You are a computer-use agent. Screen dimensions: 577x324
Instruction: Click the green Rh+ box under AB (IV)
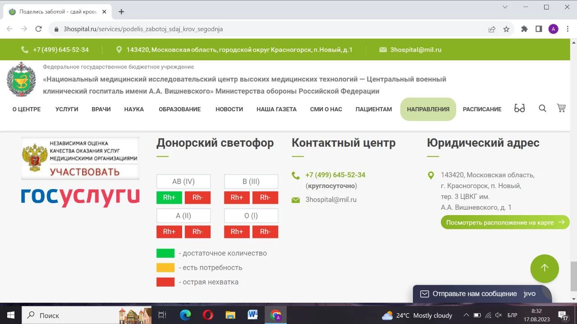(169, 198)
